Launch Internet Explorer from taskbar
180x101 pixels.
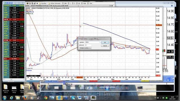pos(12,98)
